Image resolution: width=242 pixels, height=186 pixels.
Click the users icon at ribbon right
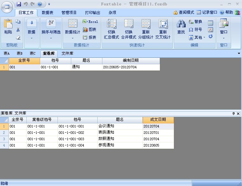238,12
